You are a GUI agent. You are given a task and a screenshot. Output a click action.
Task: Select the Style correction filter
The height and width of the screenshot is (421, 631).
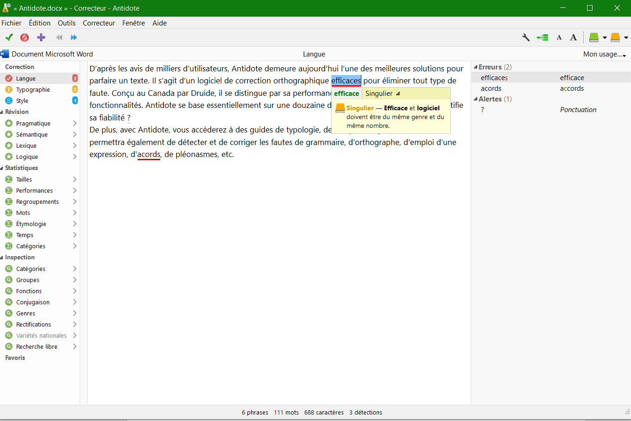click(41, 101)
